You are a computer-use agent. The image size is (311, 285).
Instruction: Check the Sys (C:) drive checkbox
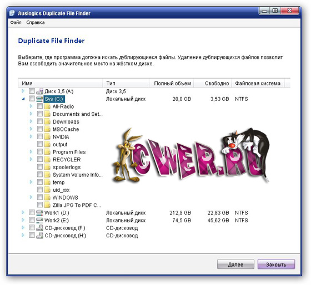pyautogui.click(x=32, y=99)
